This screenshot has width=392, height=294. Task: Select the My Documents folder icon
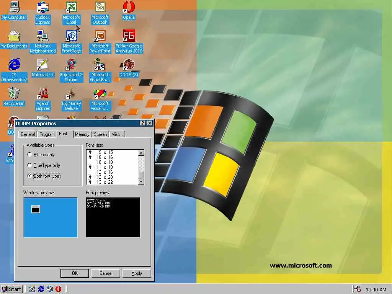pyautogui.click(x=14, y=39)
